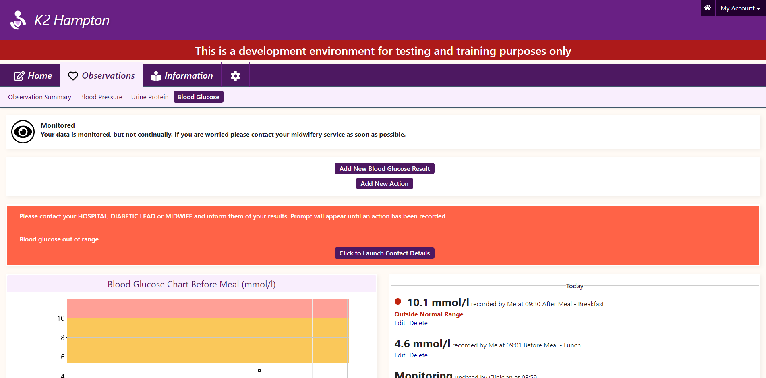This screenshot has height=378, width=766.
Task: Click the heart icon on Observations tab
Action: point(73,76)
